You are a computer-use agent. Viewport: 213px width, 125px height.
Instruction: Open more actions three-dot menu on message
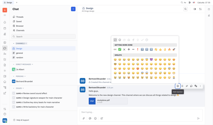point(200,86)
